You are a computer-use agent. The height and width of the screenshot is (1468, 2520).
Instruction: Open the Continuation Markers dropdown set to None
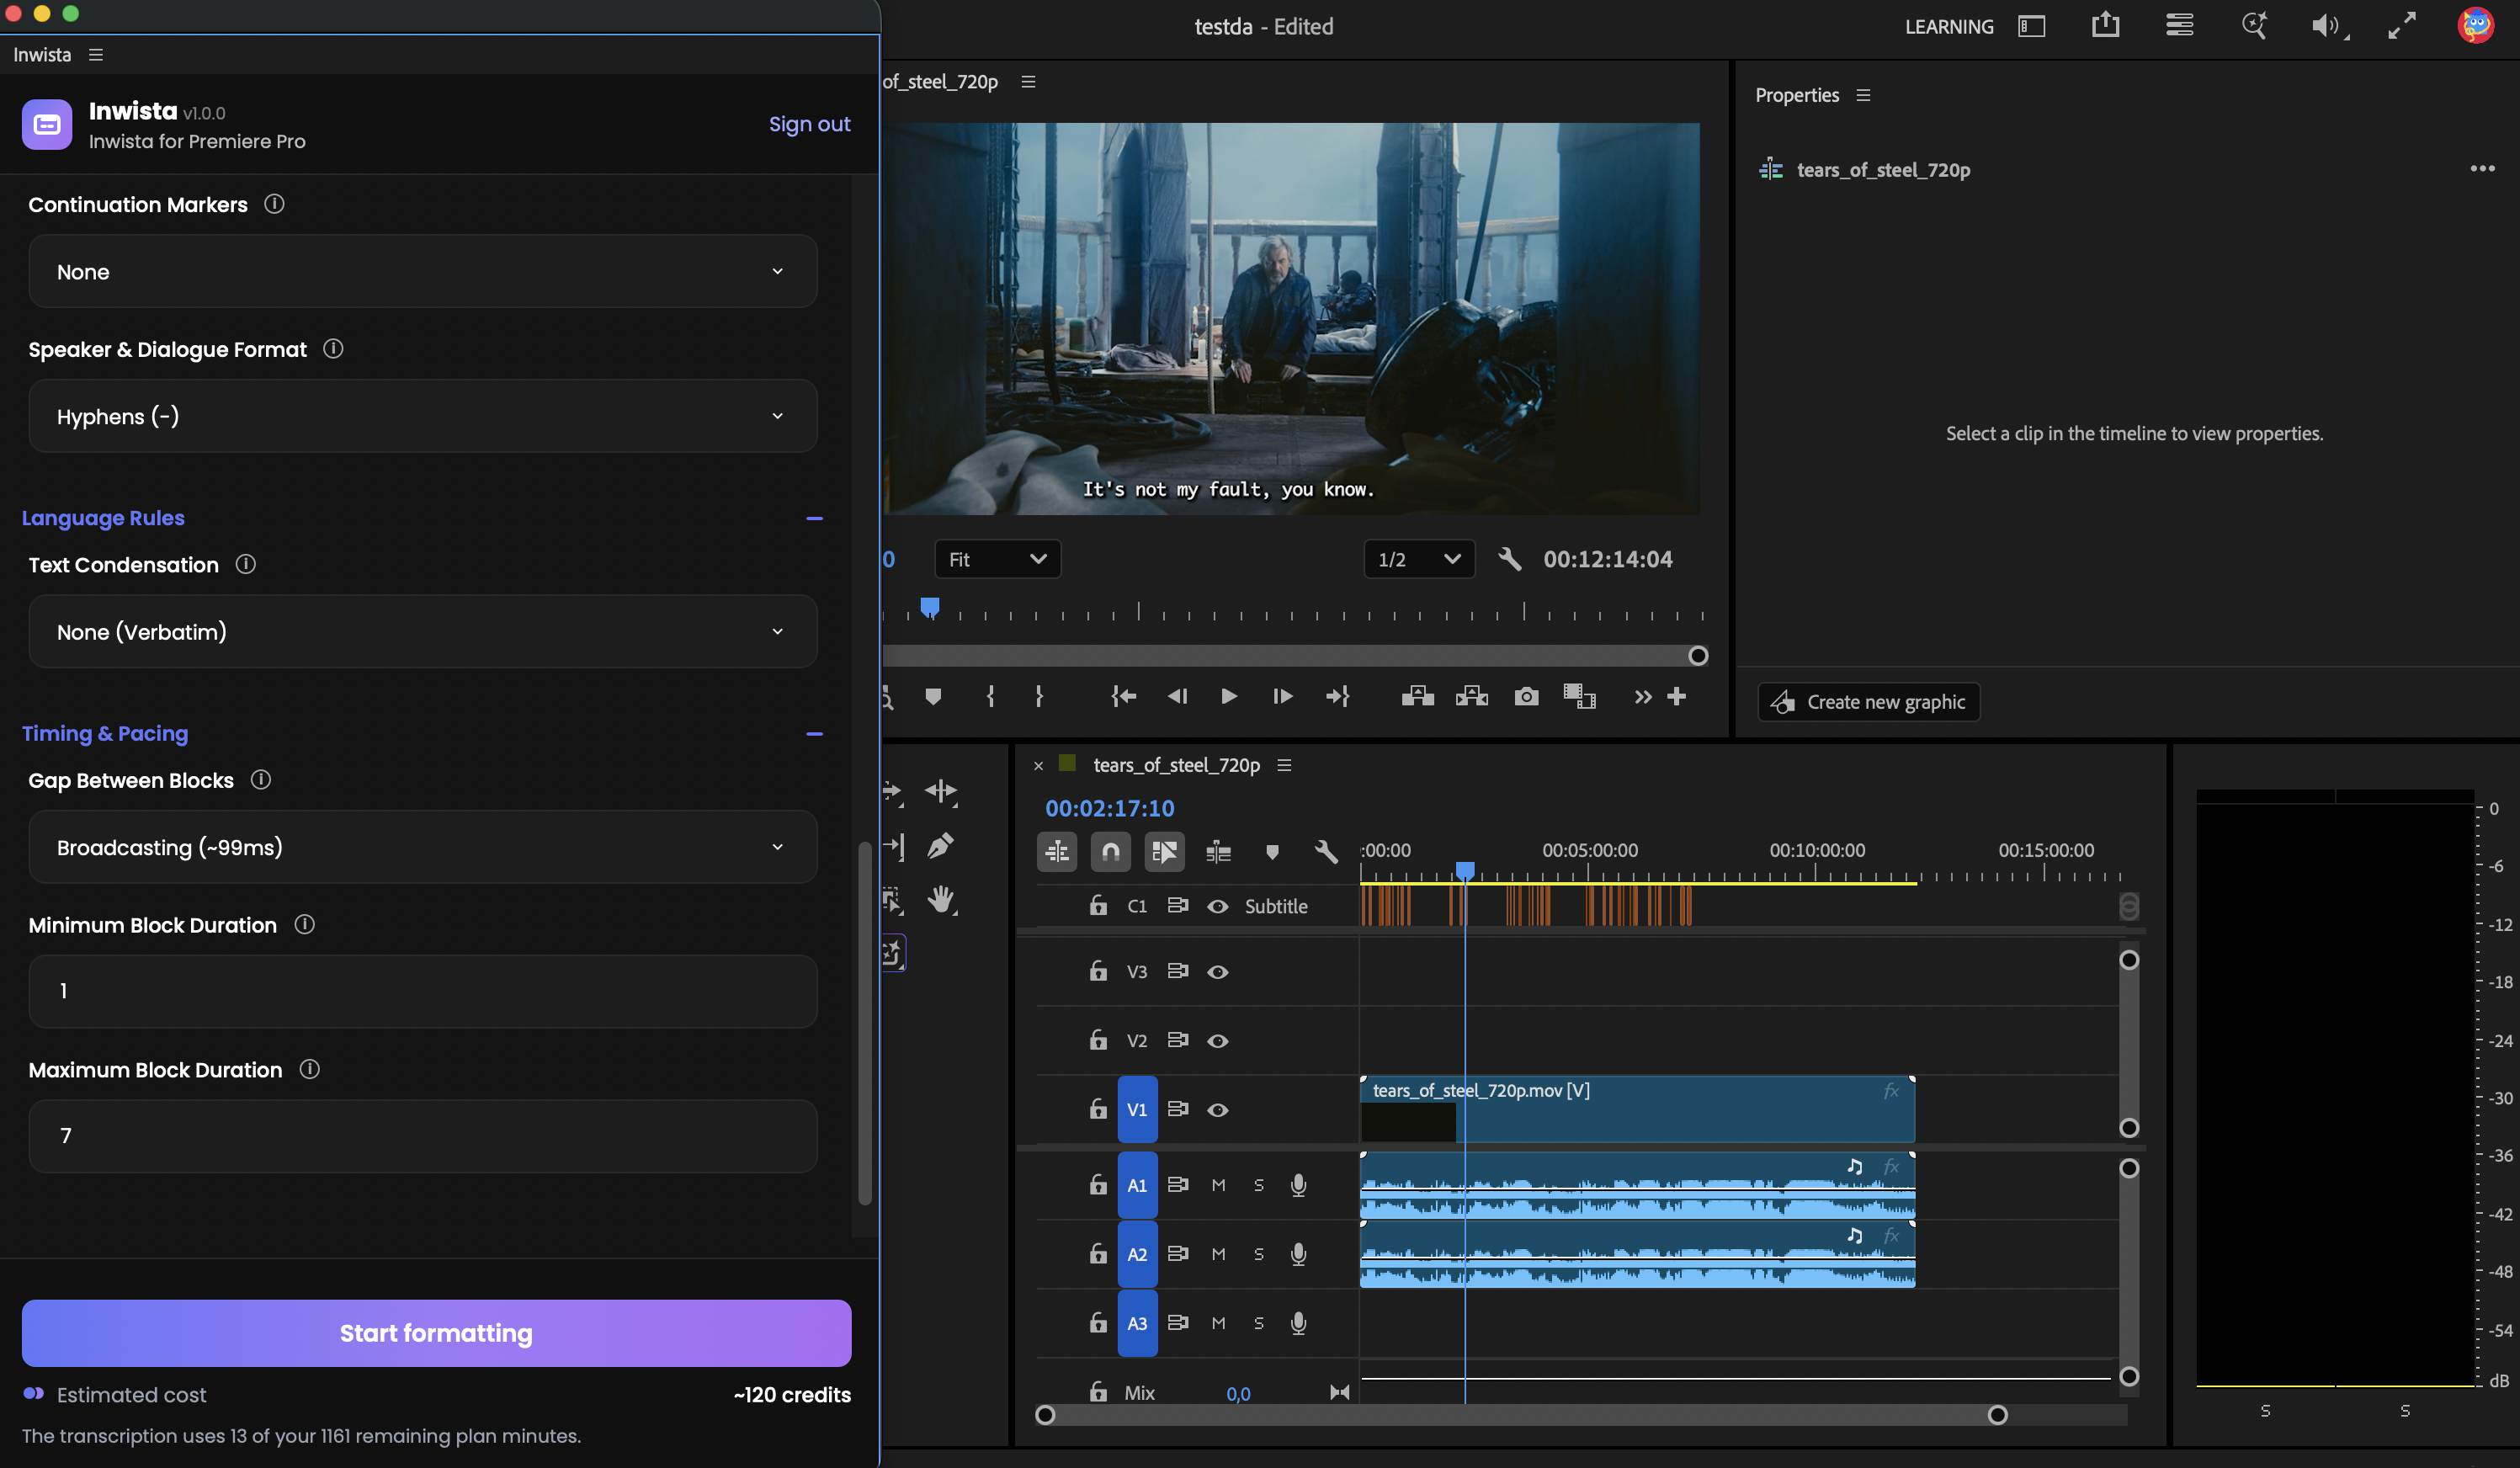pyautogui.click(x=423, y=271)
